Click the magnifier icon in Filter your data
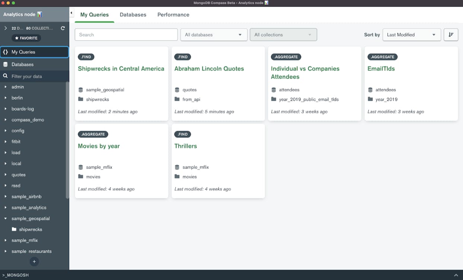The width and height of the screenshot is (463, 280). click(x=6, y=75)
